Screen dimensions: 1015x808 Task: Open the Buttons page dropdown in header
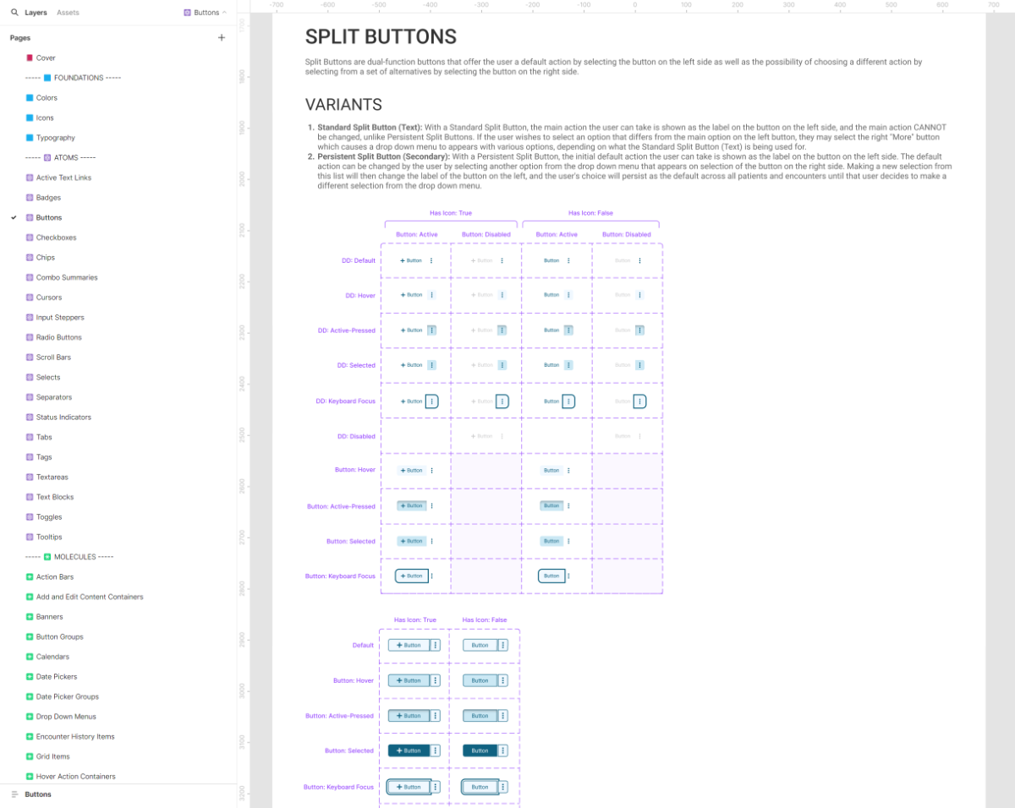206,13
